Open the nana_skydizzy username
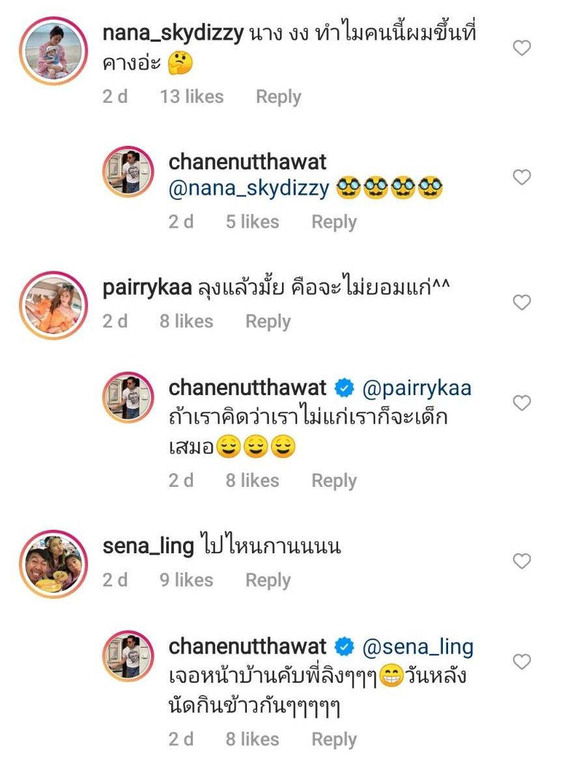This screenshot has height=770, width=566. coord(173,34)
